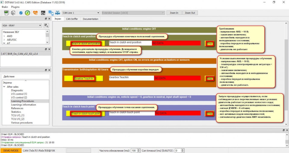
Task: Select References in the screens tree
Action: [17, 108]
